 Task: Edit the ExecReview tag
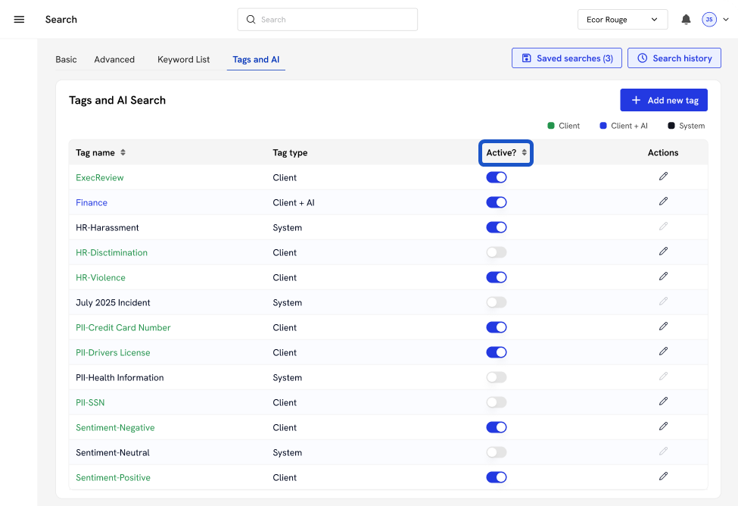click(x=663, y=176)
